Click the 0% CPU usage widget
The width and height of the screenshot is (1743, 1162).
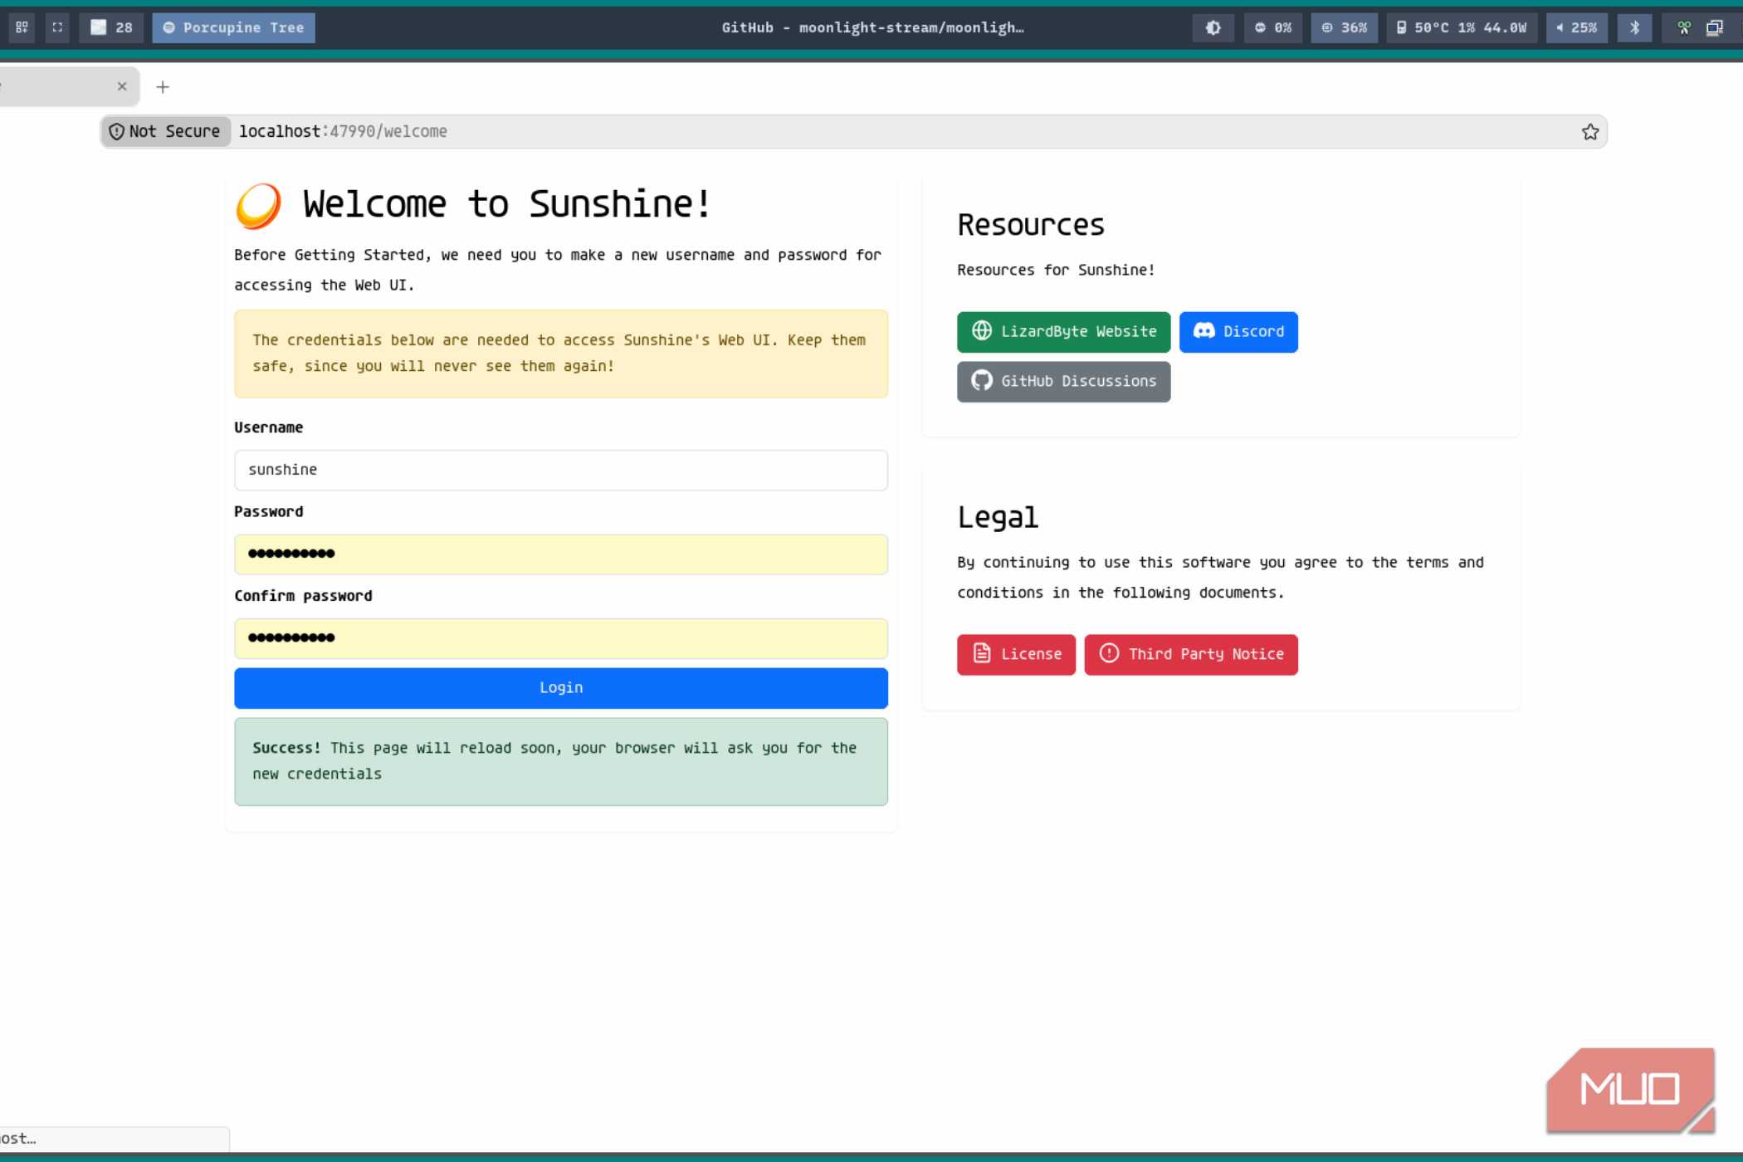pyautogui.click(x=1272, y=27)
